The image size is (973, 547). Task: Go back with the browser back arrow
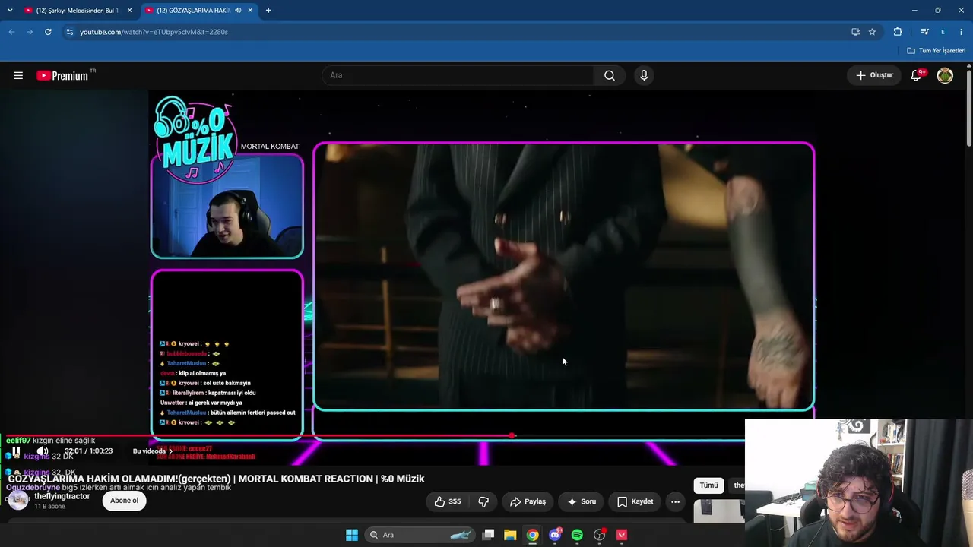click(x=11, y=32)
